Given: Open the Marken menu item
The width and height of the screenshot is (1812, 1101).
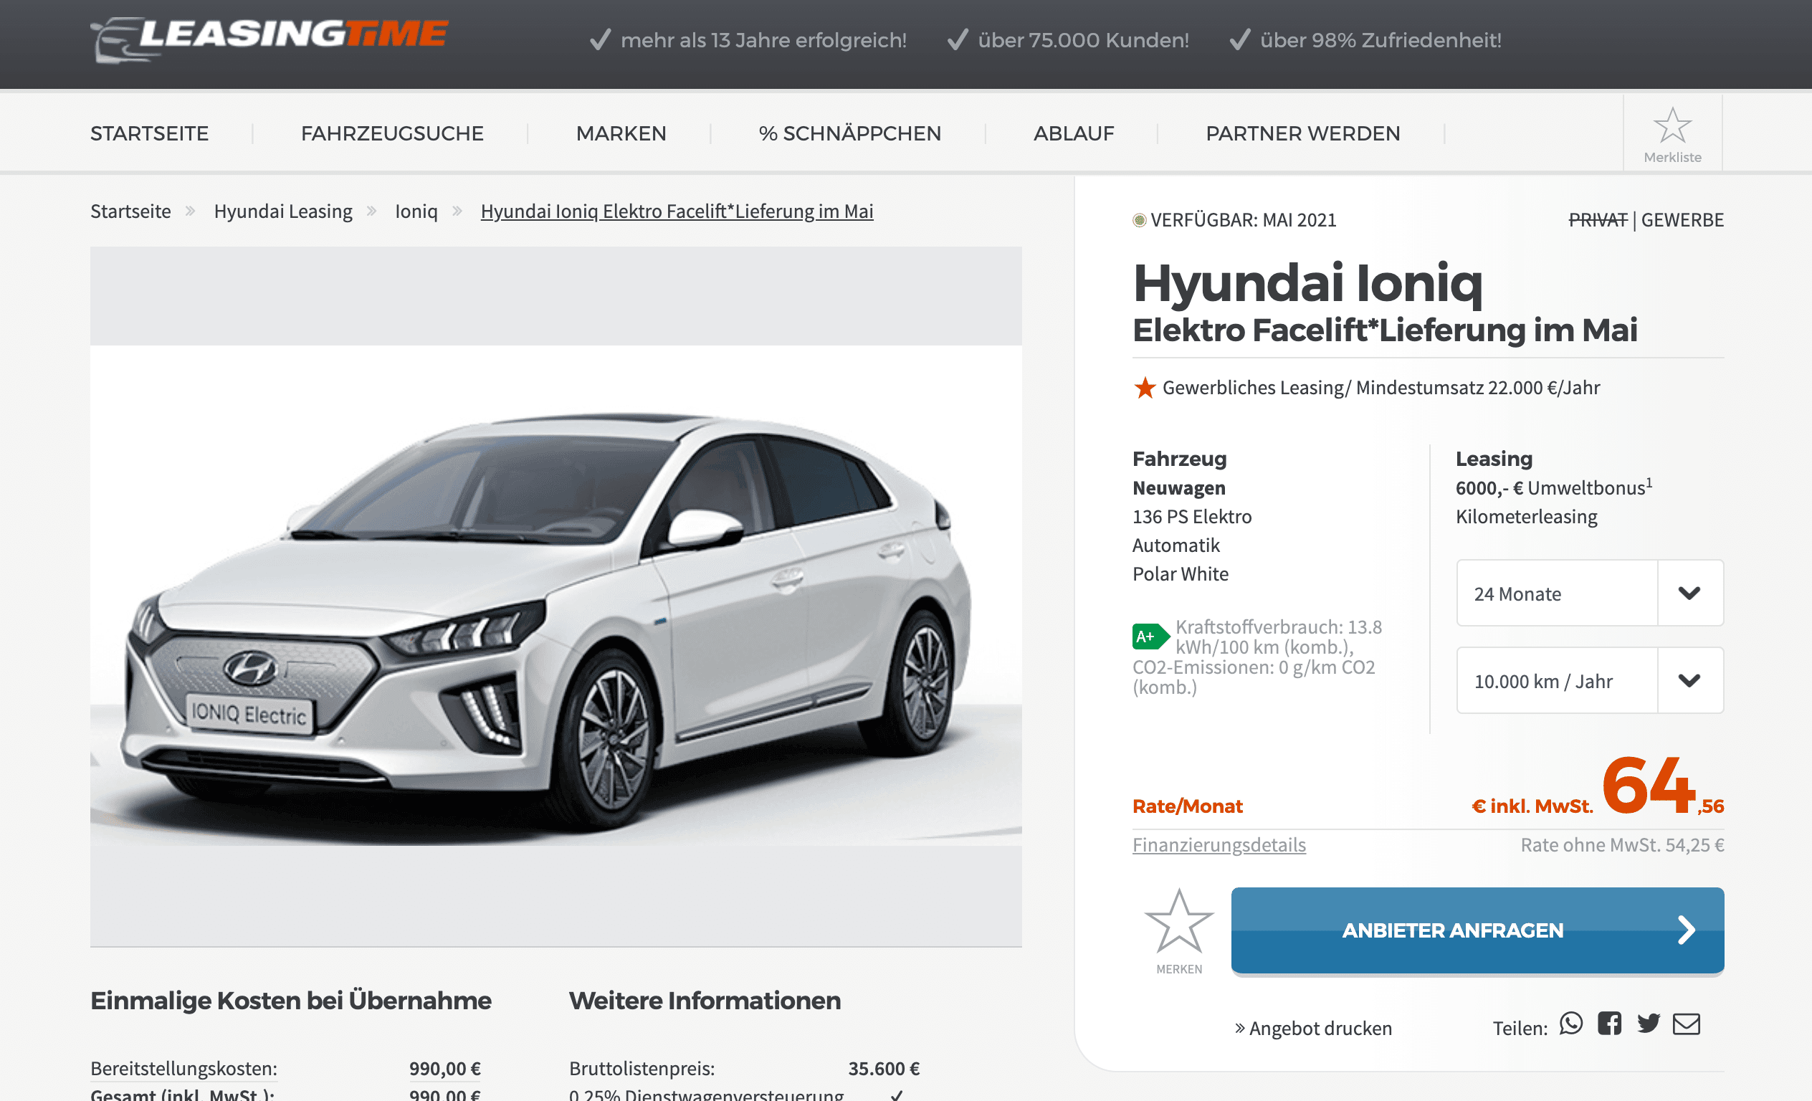Looking at the screenshot, I should [x=621, y=134].
